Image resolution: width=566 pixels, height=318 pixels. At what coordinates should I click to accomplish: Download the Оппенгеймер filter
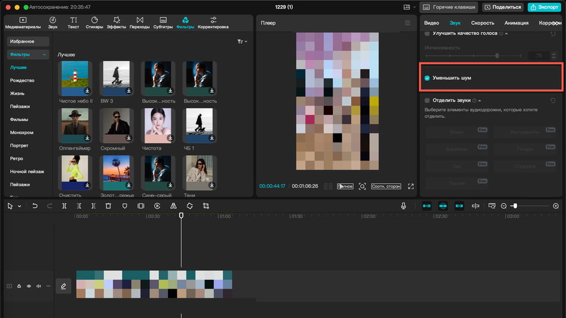click(87, 138)
